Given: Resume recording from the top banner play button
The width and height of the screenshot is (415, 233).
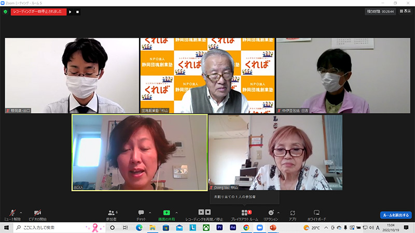Looking at the screenshot, I should click(x=71, y=11).
